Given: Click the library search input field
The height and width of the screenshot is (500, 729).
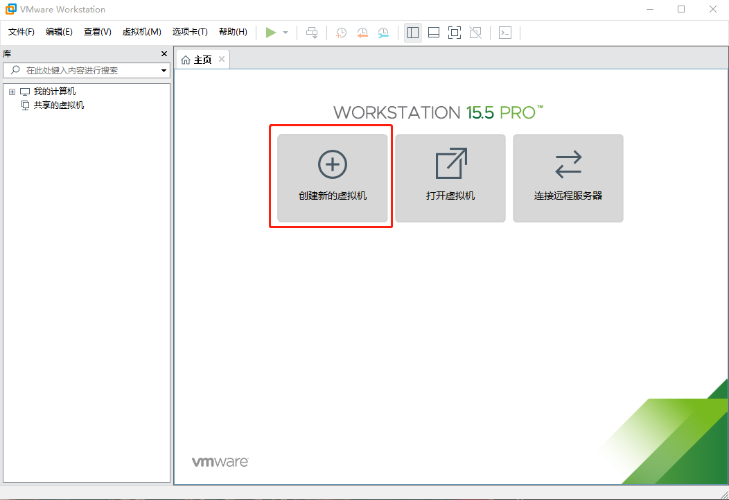Looking at the screenshot, I should (87, 71).
